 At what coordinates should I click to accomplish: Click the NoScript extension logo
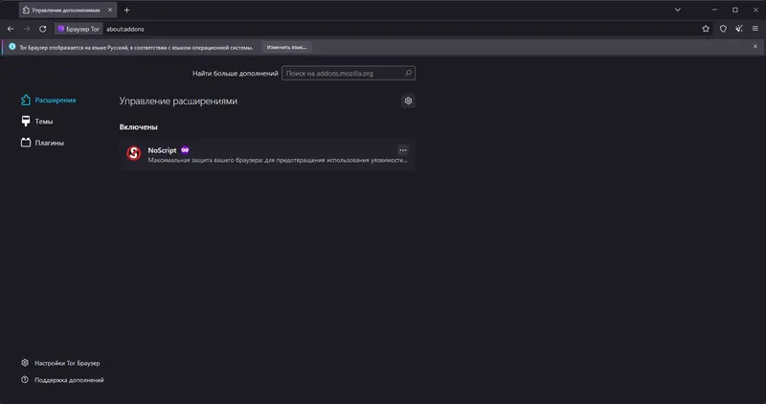(x=134, y=153)
